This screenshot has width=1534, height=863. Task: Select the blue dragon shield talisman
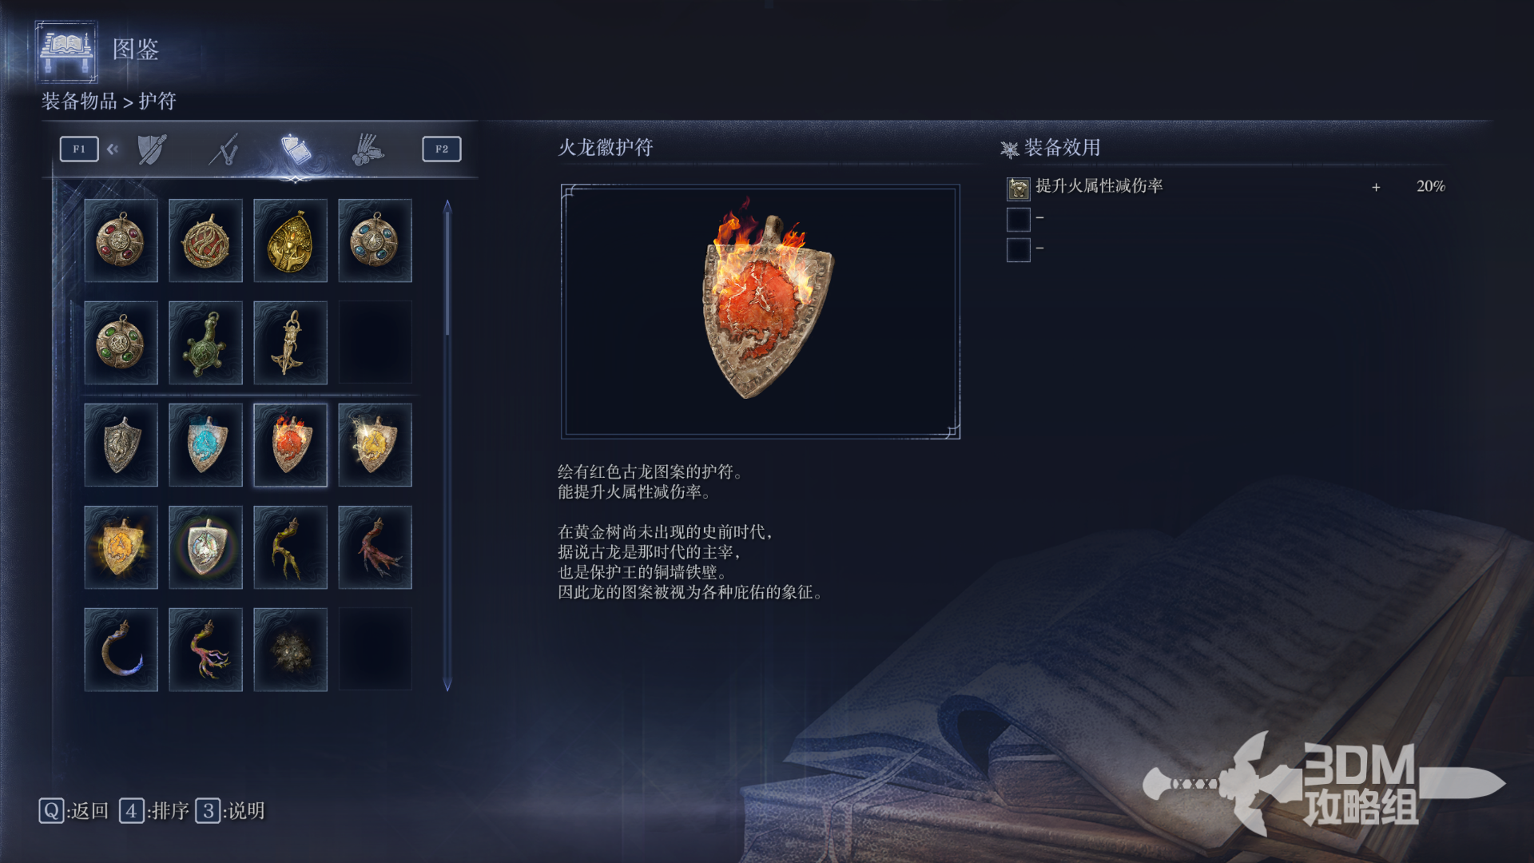click(205, 445)
